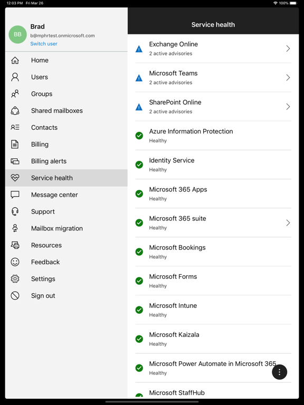Open Shared mailboxes menu entry
Viewport: 304px width, 405px height.
(66, 111)
